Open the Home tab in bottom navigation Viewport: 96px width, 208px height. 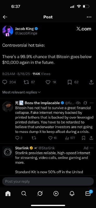click(8, 194)
